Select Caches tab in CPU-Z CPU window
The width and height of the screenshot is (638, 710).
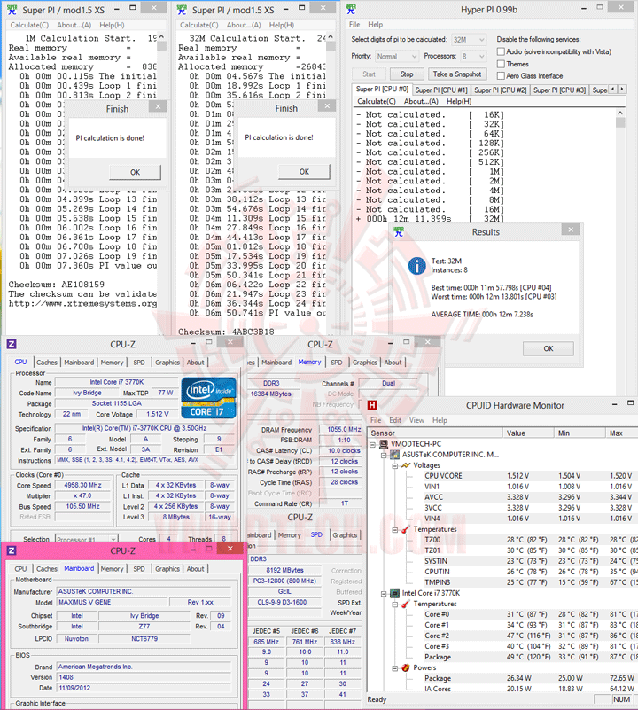click(47, 363)
